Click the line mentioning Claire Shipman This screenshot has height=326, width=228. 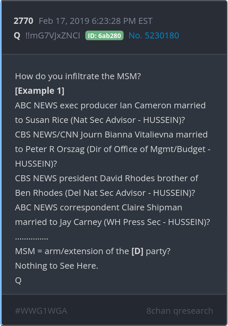pos(99,207)
